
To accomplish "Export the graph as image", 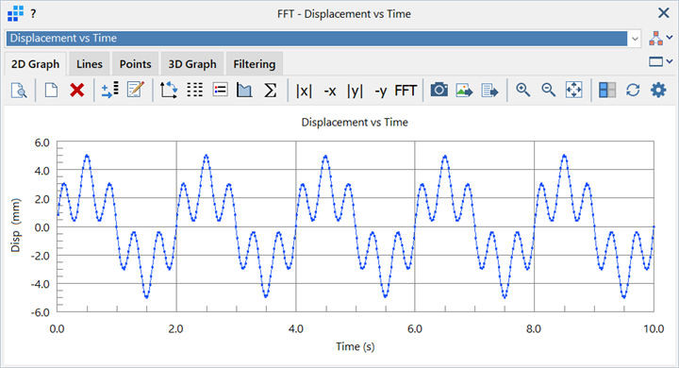I will click(464, 91).
